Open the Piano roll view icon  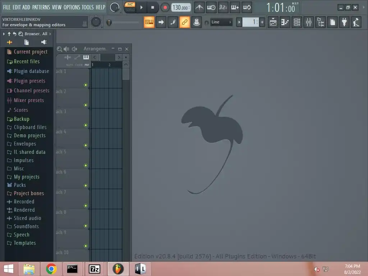coord(285,22)
